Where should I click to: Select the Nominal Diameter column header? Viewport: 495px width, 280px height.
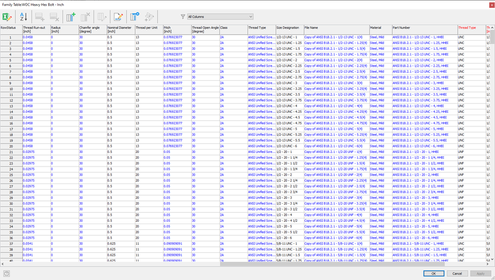(x=121, y=29)
